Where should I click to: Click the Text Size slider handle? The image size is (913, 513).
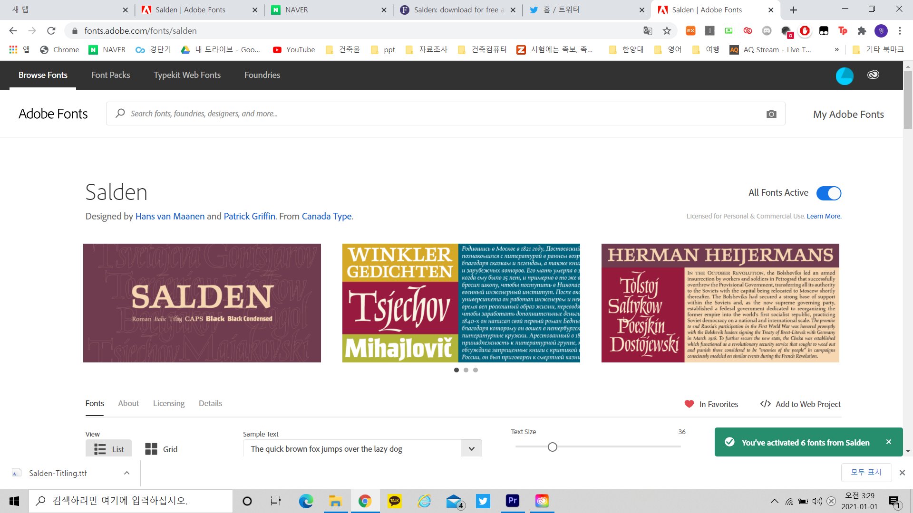click(553, 446)
